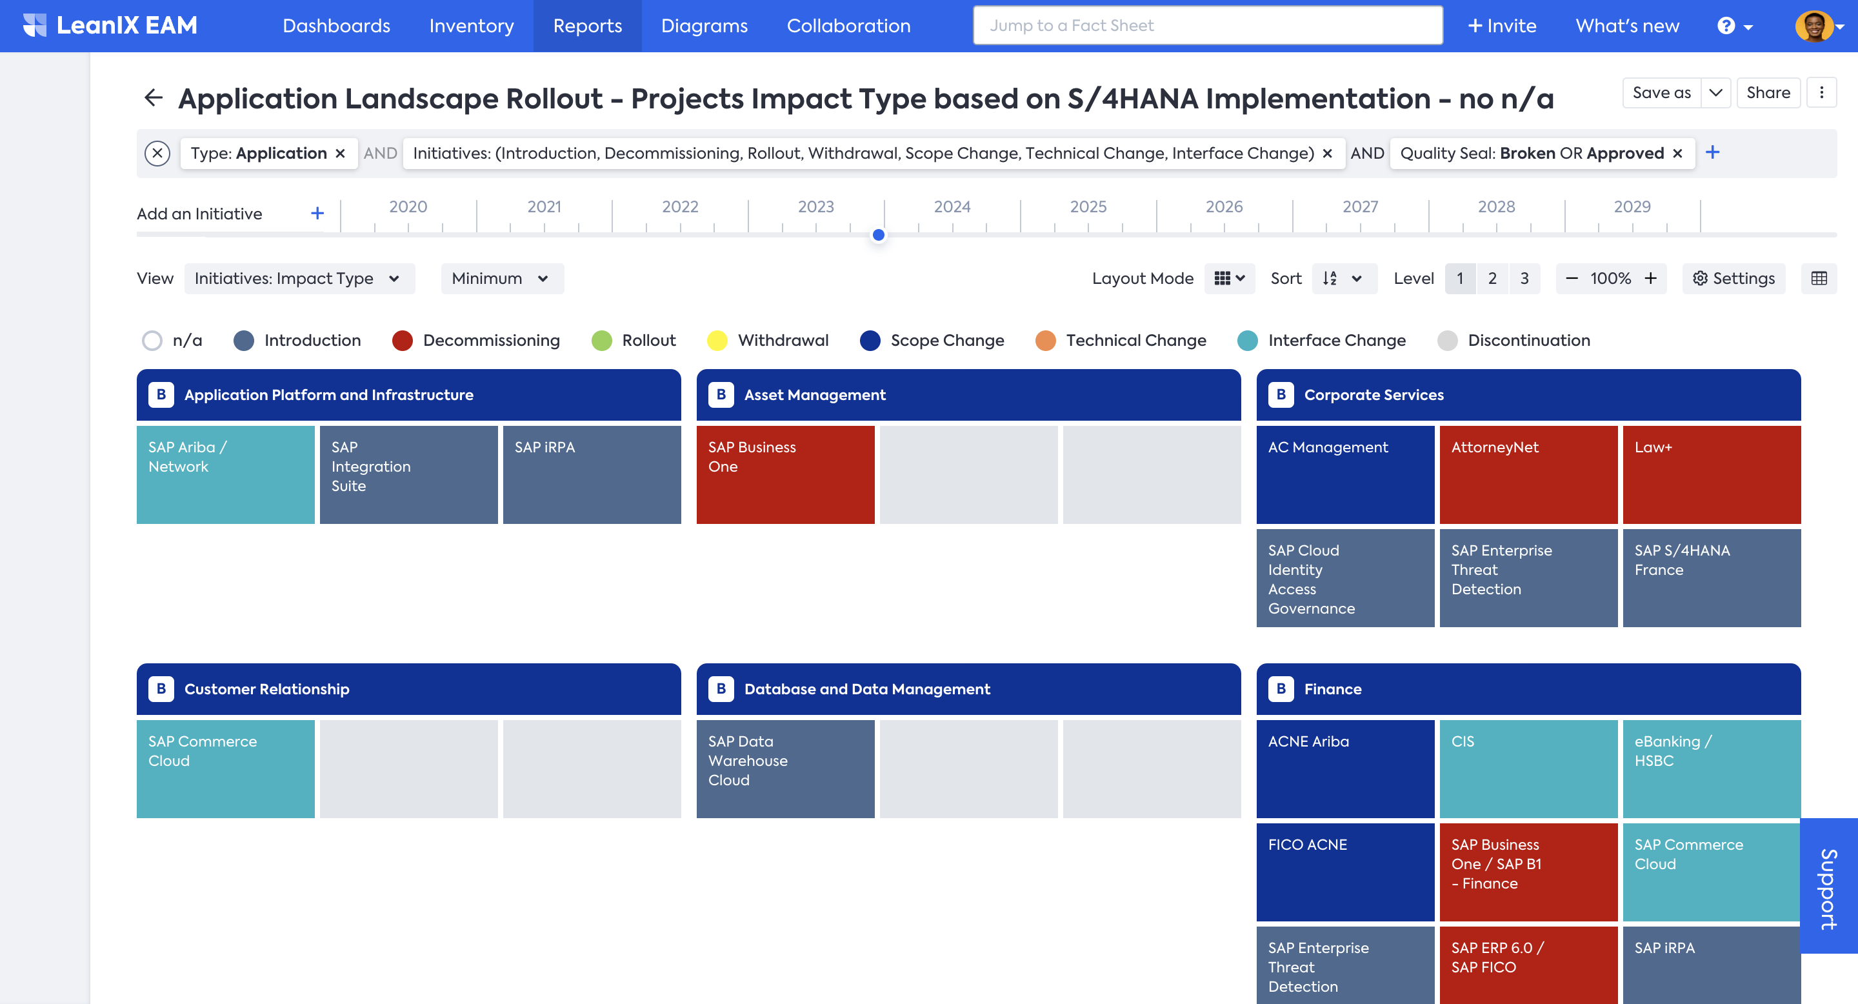This screenshot has width=1858, height=1004.
Task: Open the eBanking / HSBC tile
Action: (1712, 769)
